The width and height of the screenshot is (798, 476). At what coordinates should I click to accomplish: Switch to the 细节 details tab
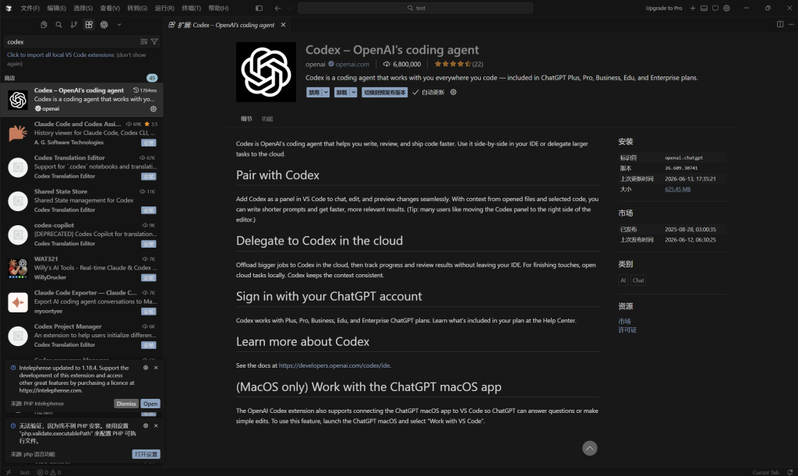tap(246, 118)
